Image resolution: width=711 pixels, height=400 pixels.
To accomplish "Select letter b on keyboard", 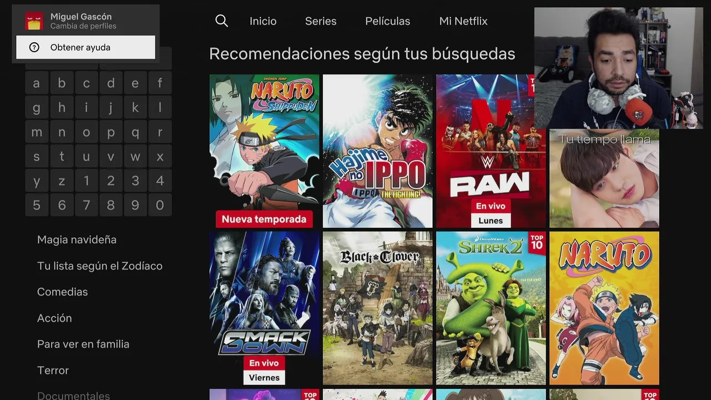I will tap(62, 83).
